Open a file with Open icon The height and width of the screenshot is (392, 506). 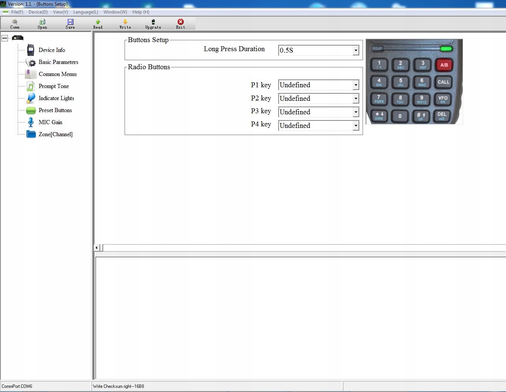coord(43,24)
